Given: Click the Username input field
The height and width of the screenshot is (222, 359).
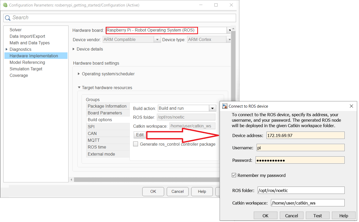Looking at the screenshot, I should coord(301,148).
